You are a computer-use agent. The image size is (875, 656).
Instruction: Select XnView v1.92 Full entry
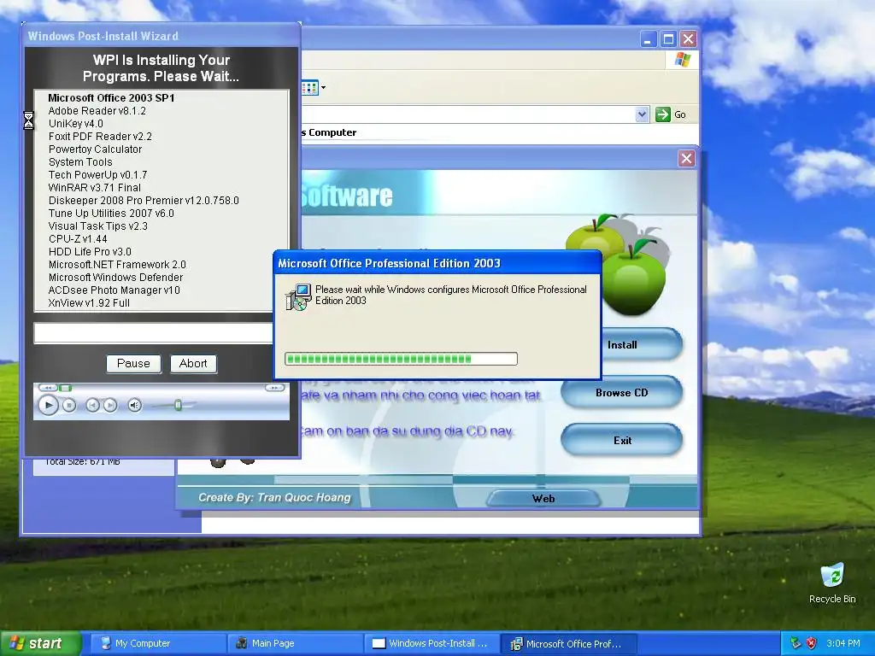click(x=89, y=303)
